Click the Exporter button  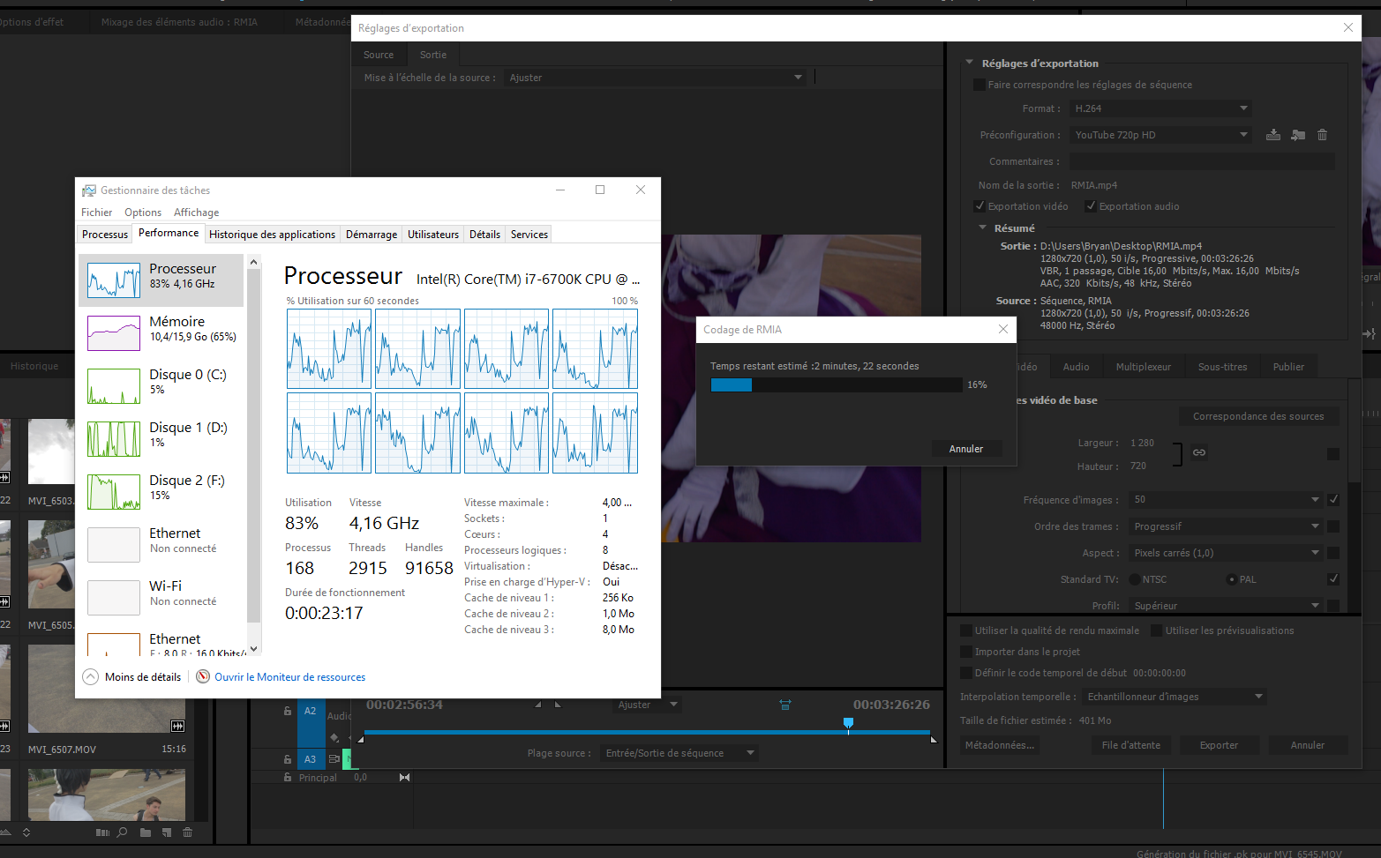click(x=1219, y=745)
